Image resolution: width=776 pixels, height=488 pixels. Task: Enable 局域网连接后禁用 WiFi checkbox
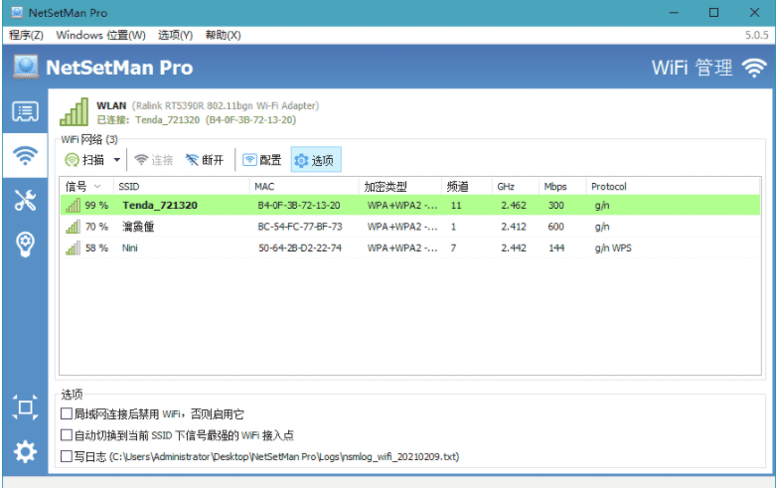67,413
